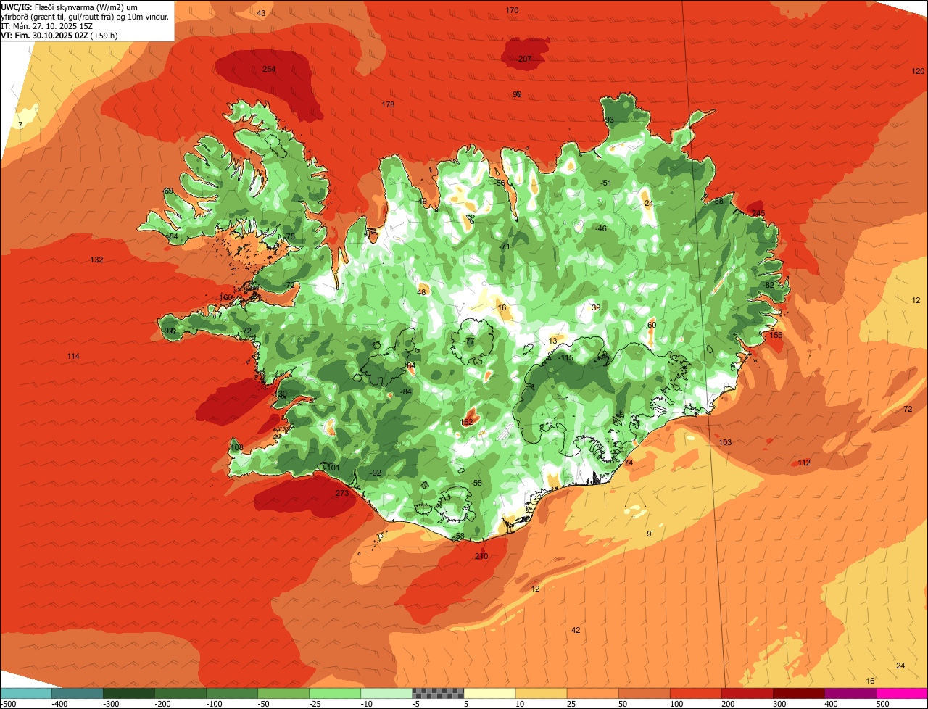Click the checkered swatch between -5 and 5

pyautogui.click(x=438, y=693)
